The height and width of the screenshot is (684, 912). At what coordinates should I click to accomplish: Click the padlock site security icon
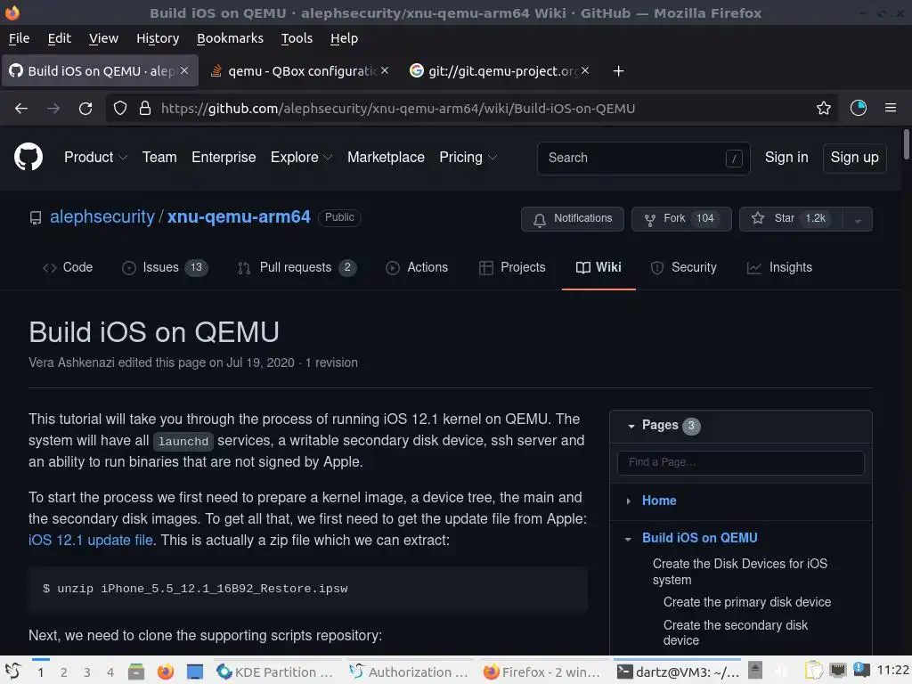[145, 108]
